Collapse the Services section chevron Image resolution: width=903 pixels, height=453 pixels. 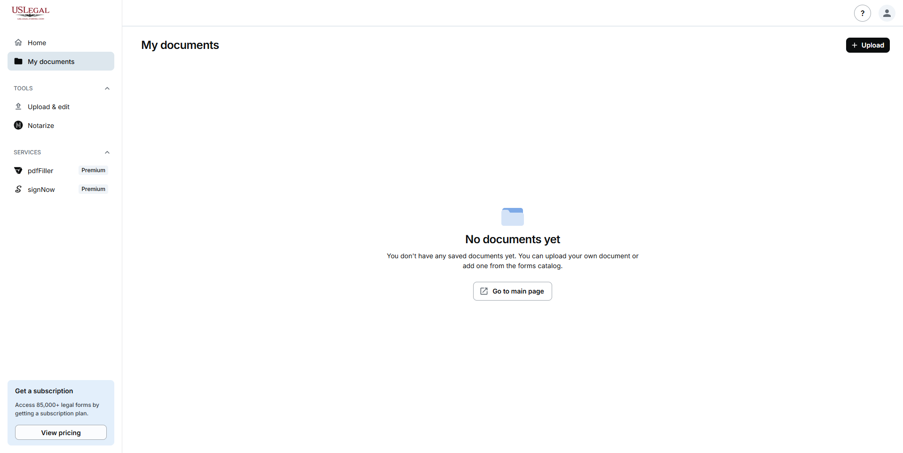107,152
